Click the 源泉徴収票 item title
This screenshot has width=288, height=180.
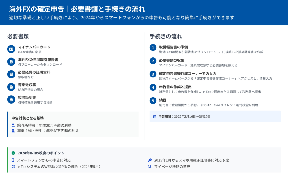tap(27, 85)
